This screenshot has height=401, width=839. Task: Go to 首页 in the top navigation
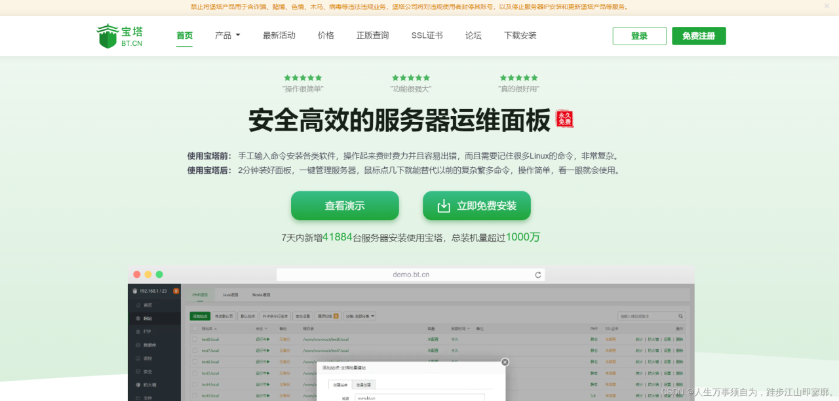184,35
